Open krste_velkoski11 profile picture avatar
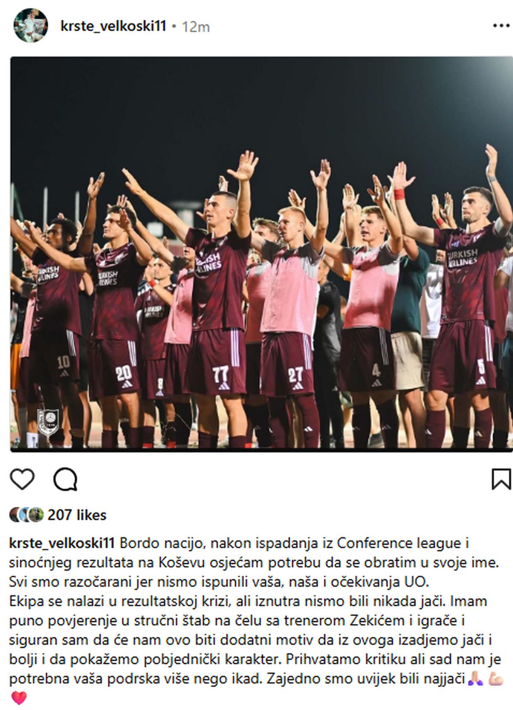Image resolution: width=513 pixels, height=710 pixels. (30, 25)
